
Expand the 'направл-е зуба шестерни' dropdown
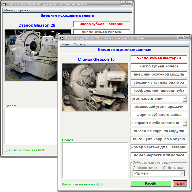[x=185, y=123]
